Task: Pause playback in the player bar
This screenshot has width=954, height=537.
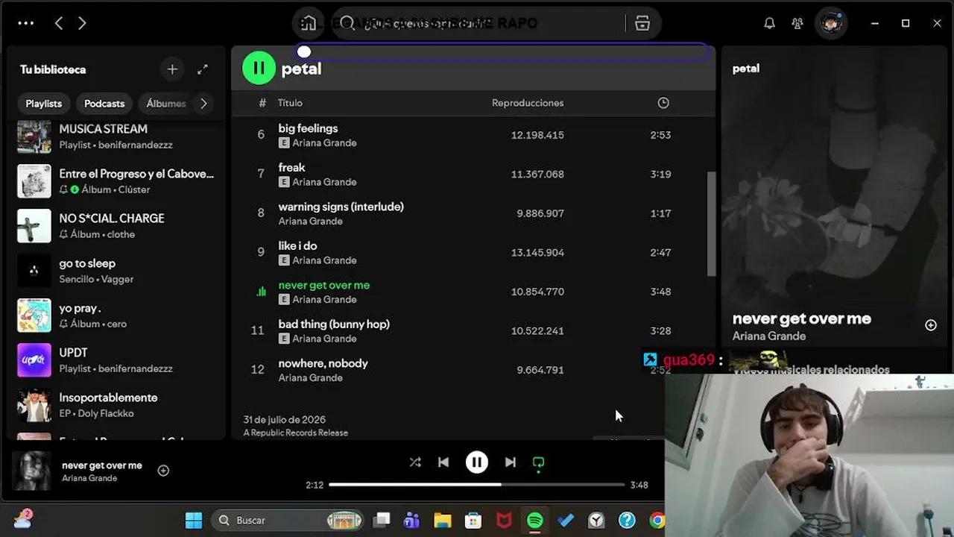Action: click(x=477, y=462)
